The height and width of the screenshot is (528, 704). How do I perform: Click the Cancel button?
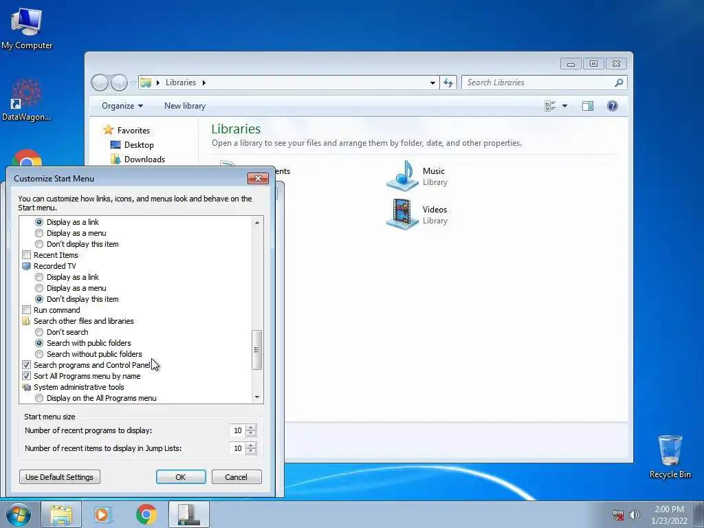click(x=236, y=477)
